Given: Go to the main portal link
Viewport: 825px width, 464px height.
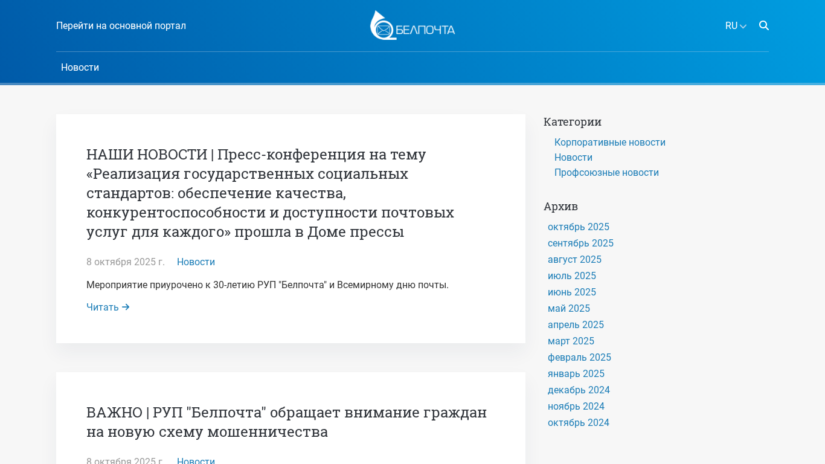Looking at the screenshot, I should tap(121, 25).
